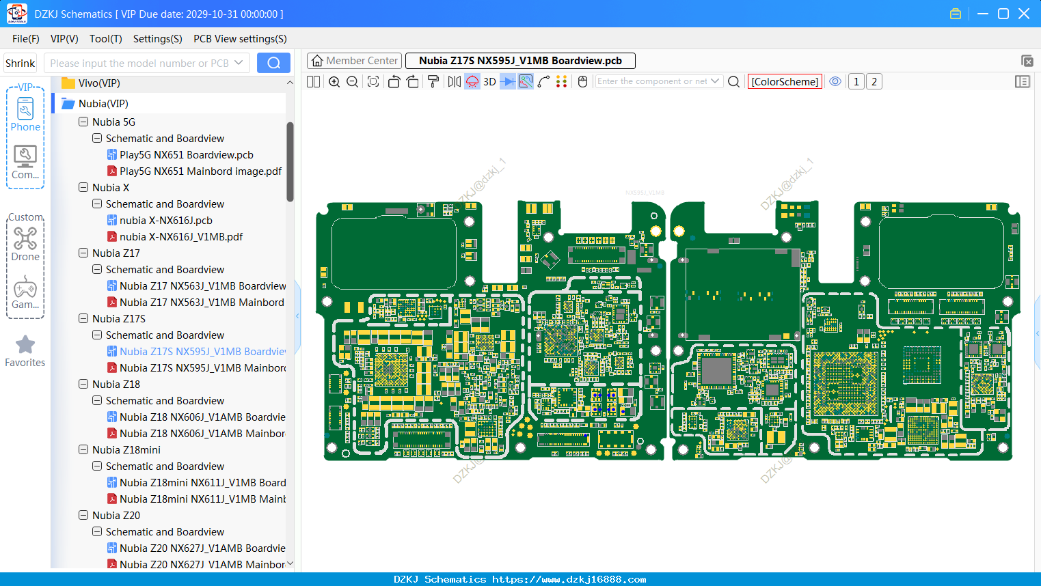Open the Tool(T) menu
Viewport: 1041px width, 586px height.
pos(106,39)
